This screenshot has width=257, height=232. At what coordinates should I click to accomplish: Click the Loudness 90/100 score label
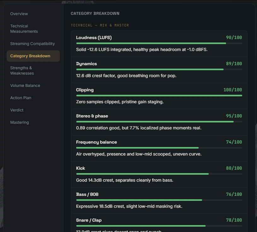pos(234,38)
